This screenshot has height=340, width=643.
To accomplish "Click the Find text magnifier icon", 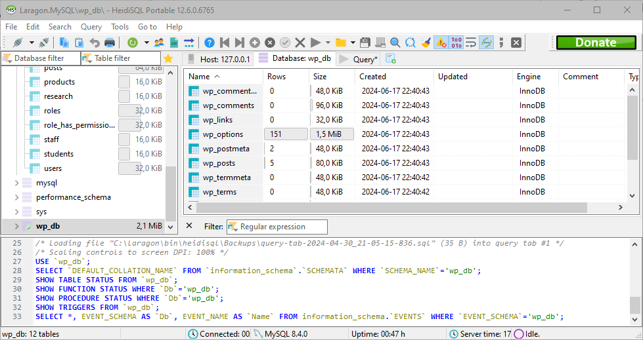I will click(x=395, y=43).
